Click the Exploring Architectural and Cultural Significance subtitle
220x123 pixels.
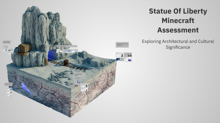[178, 44]
